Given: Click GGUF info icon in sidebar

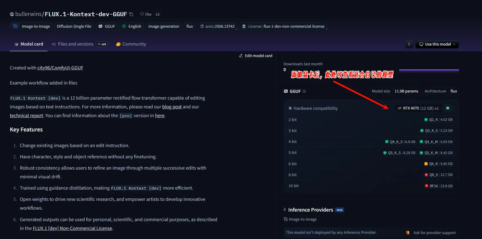Looking at the screenshot, I should coord(304,91).
